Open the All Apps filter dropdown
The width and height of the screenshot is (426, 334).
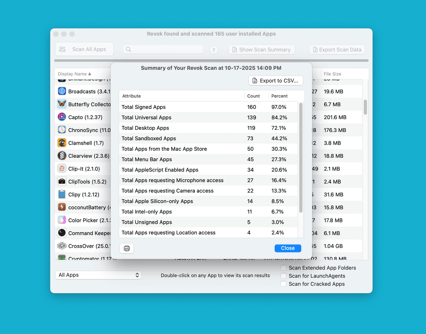[98, 275]
